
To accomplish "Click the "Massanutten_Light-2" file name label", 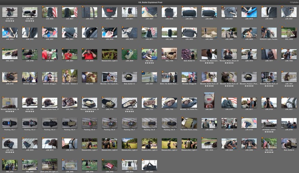I will click(170, 150).
